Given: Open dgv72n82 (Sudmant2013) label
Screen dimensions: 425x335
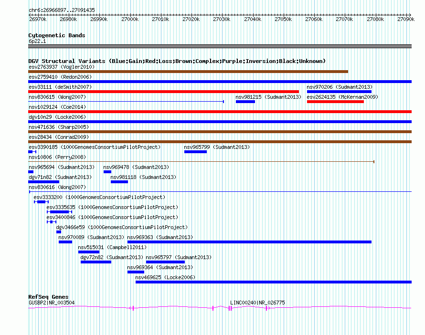Looking at the screenshot, I should 112,257.
